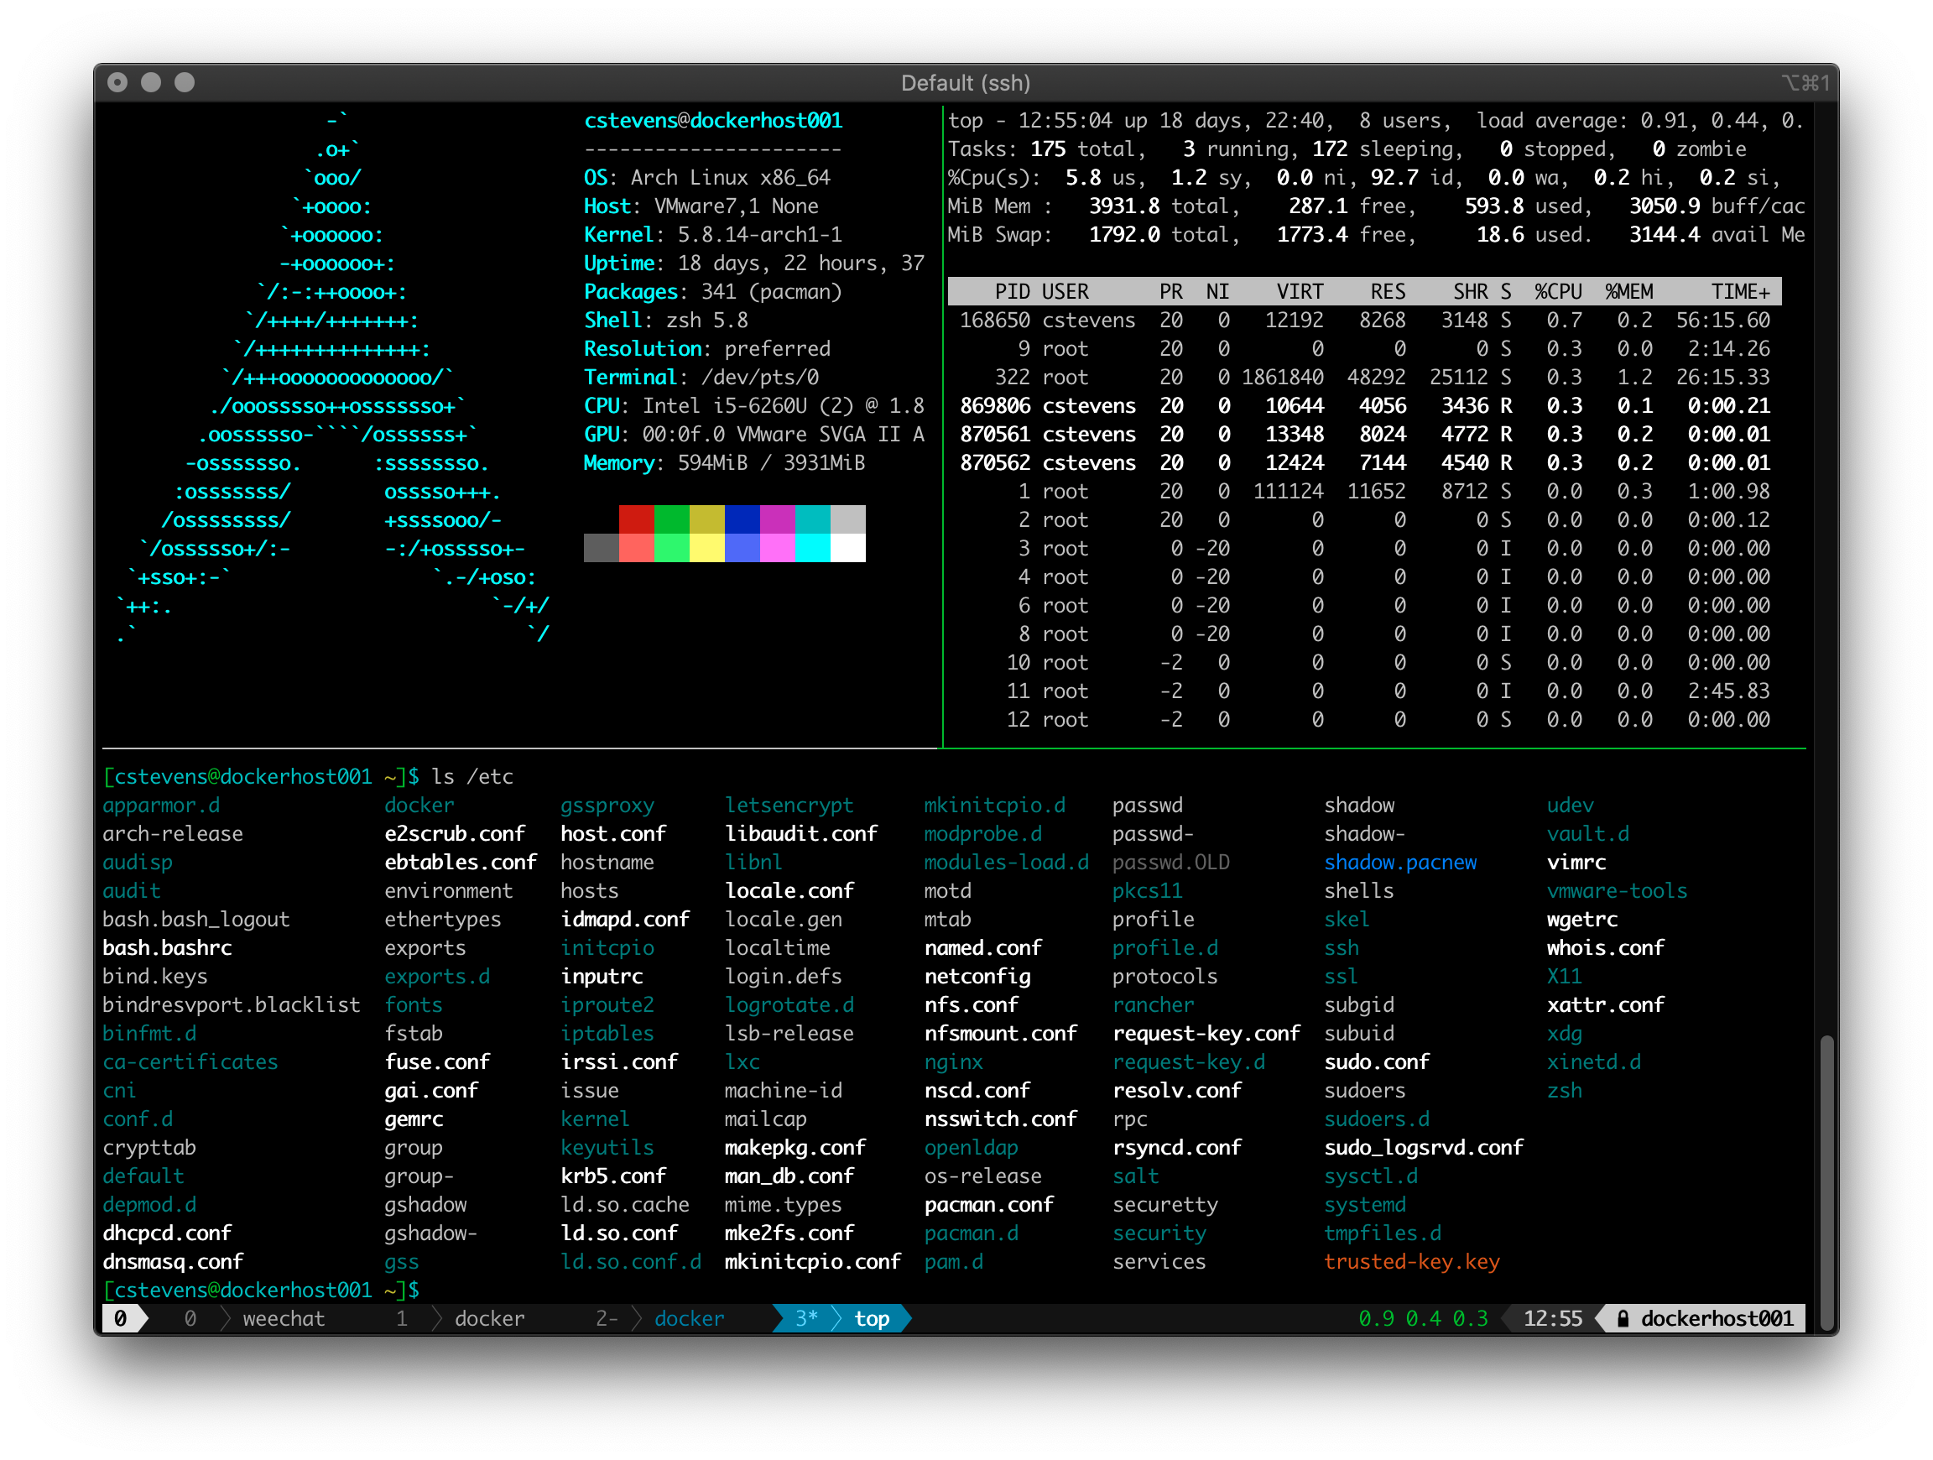Select process row PID 322 root
Image resolution: width=1933 pixels, height=1460 pixels.
[x=1364, y=377]
